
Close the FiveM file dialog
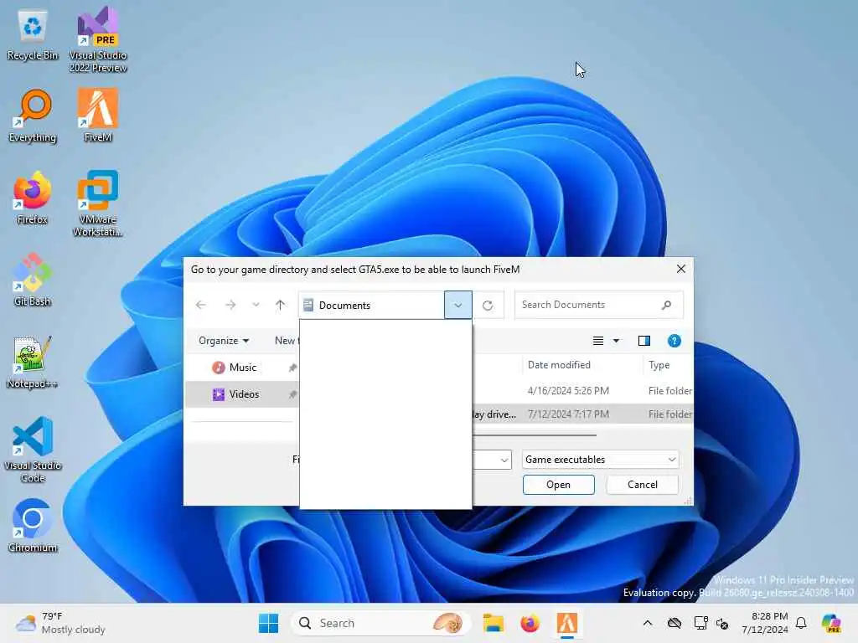680,269
